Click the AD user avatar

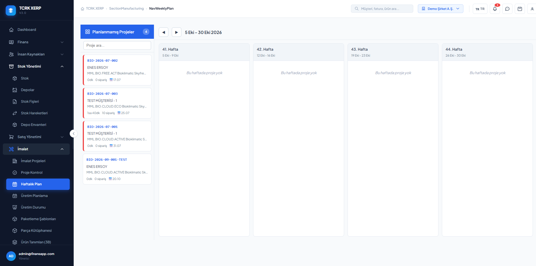coord(11,256)
